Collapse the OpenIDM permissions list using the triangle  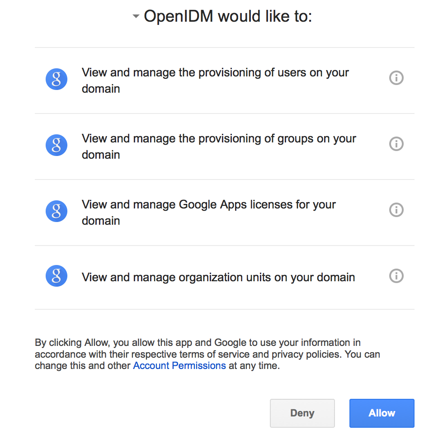point(135,16)
